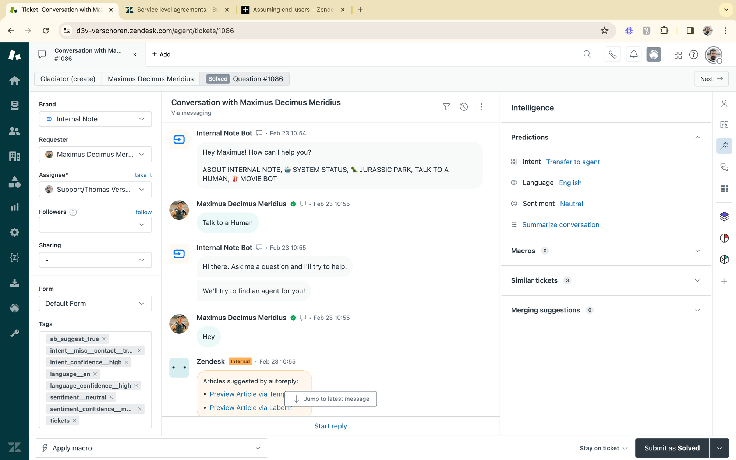
Task: Remove the ab_suggest_true tag
Action: click(104, 339)
